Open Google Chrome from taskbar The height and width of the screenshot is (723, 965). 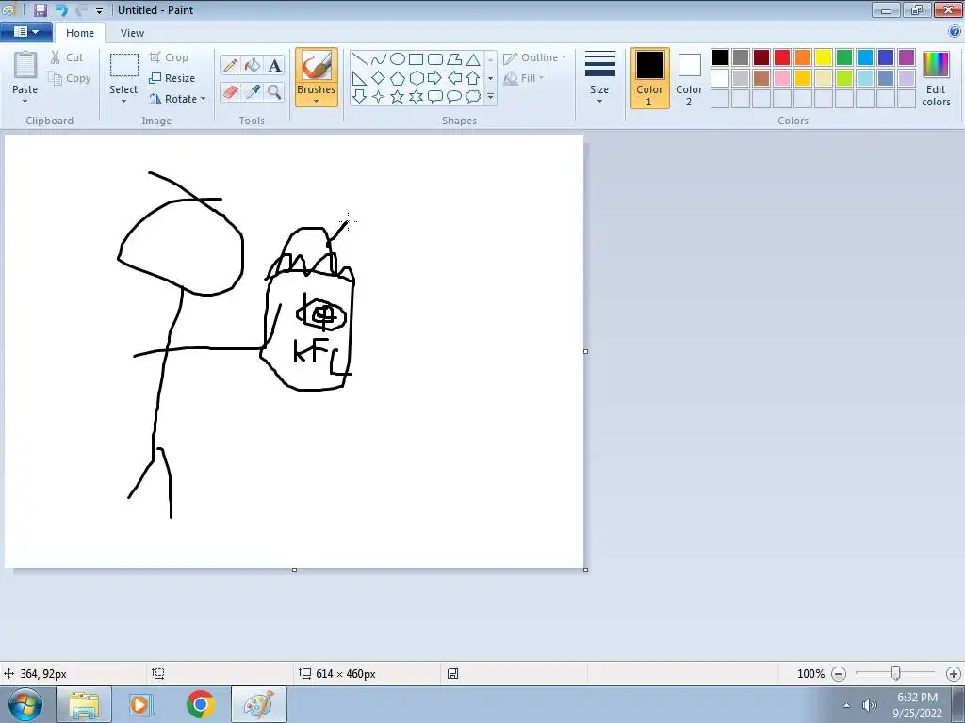pyautogui.click(x=200, y=704)
